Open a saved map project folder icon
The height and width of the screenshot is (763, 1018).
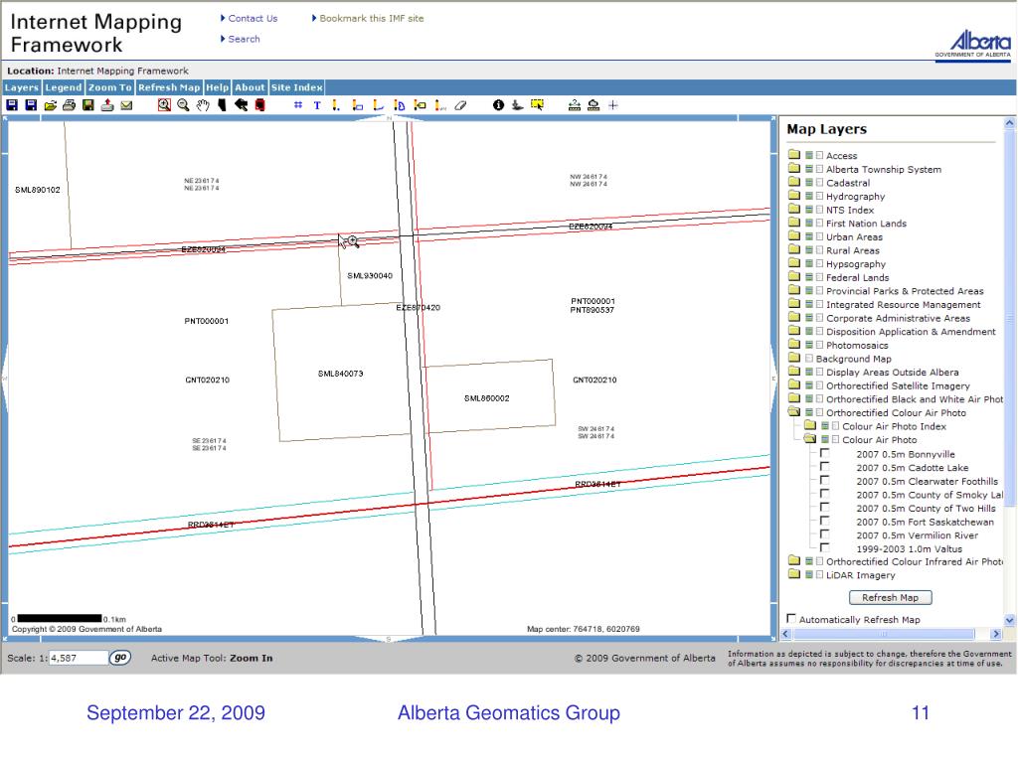pyautogui.click(x=50, y=105)
